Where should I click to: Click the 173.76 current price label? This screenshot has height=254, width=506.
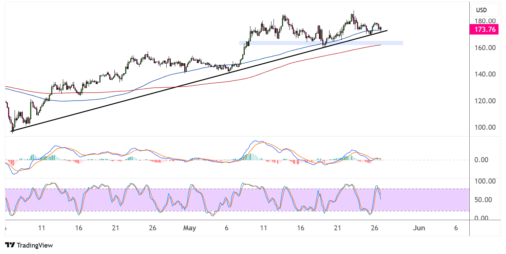pos(485,29)
